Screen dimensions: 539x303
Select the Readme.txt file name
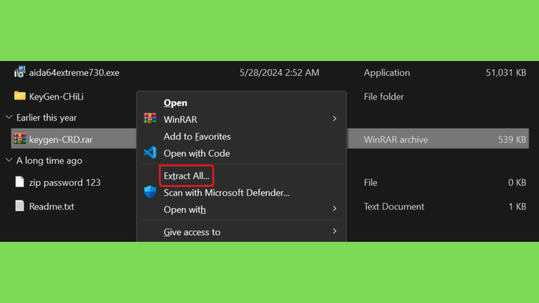(x=52, y=206)
